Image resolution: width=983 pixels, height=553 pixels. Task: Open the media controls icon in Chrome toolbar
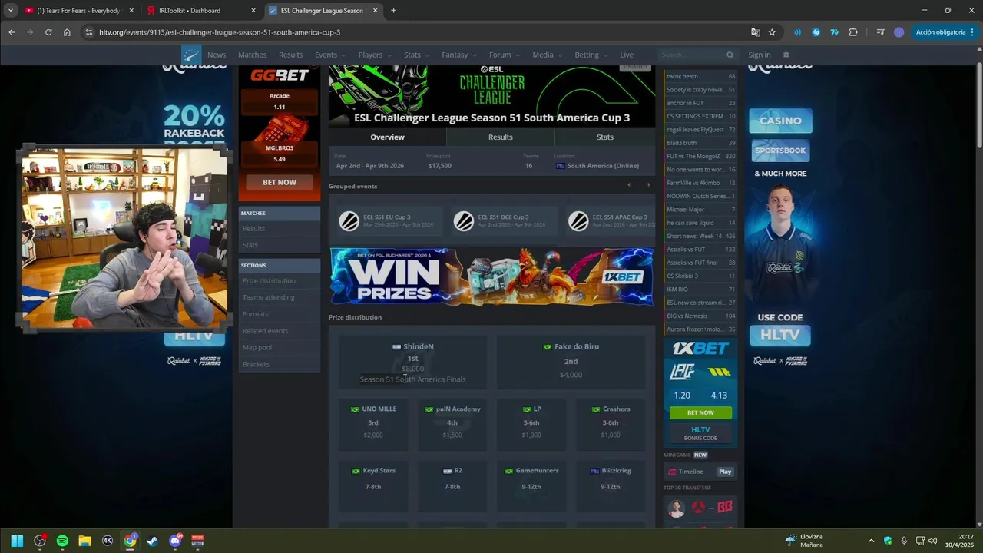coord(880,32)
